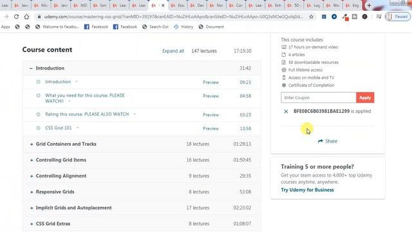
Task: Preview Rating this course lecture
Action: click(x=211, y=115)
